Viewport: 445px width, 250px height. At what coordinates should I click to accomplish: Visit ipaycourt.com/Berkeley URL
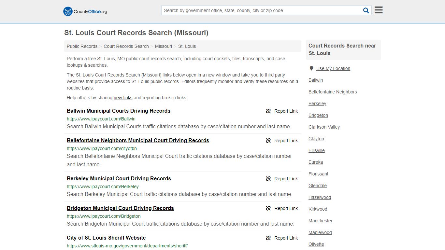(103, 187)
